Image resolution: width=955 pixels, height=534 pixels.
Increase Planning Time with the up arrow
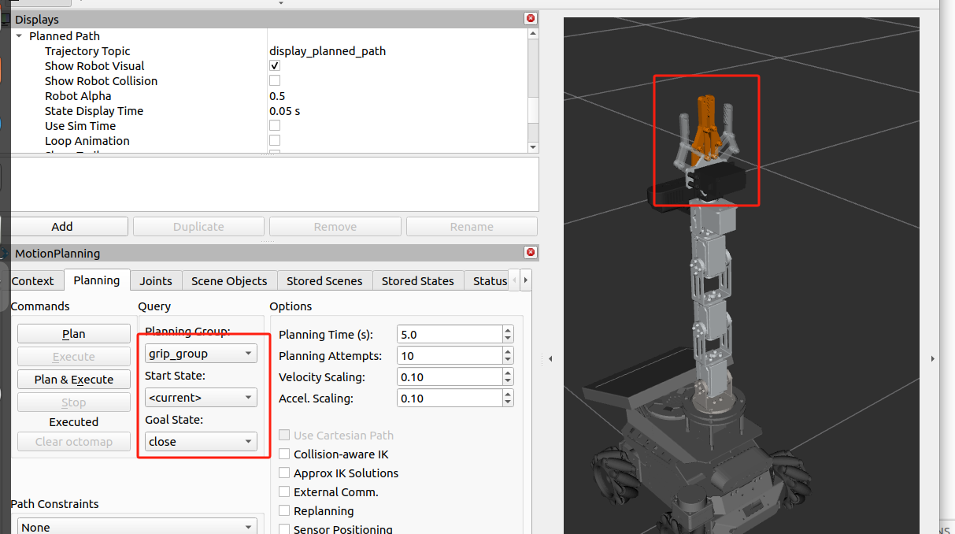[508, 330]
